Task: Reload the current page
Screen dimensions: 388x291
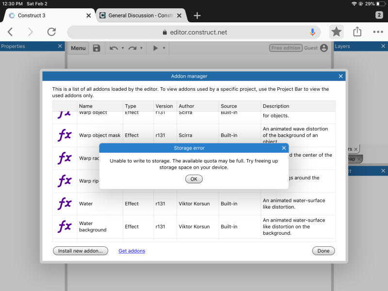Action: tap(51, 32)
